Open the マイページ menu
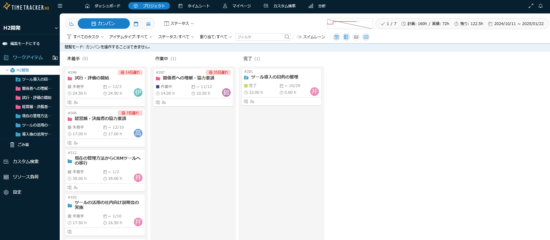 [x=237, y=6]
